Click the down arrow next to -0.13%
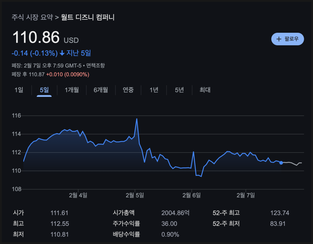This screenshot has width=313, height=244. [62, 53]
